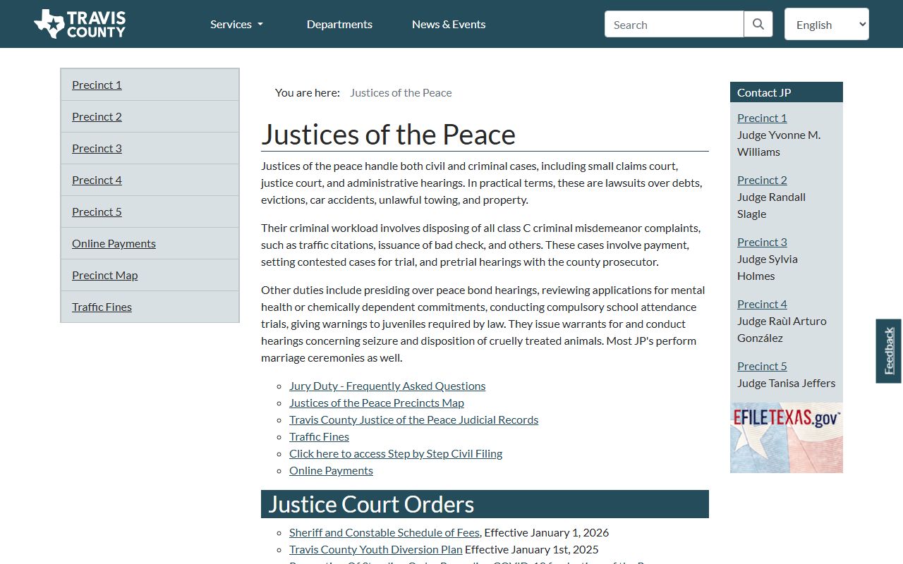
Task: Click the Contact JP panel header
Action: [x=787, y=92]
